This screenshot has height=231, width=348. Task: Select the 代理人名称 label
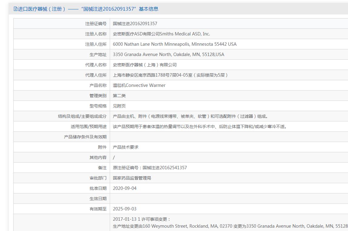click(x=96, y=65)
